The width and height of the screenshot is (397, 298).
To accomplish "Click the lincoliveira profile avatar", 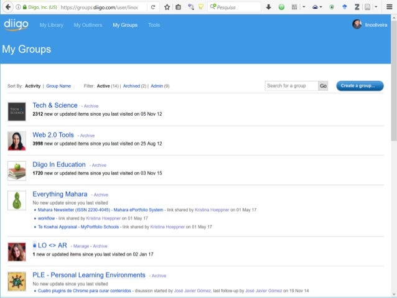I will pos(357,24).
